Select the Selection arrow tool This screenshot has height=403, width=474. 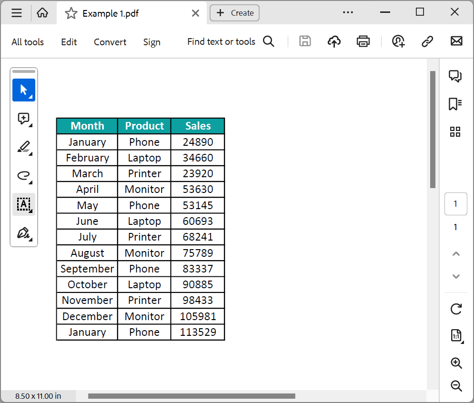coord(24,90)
